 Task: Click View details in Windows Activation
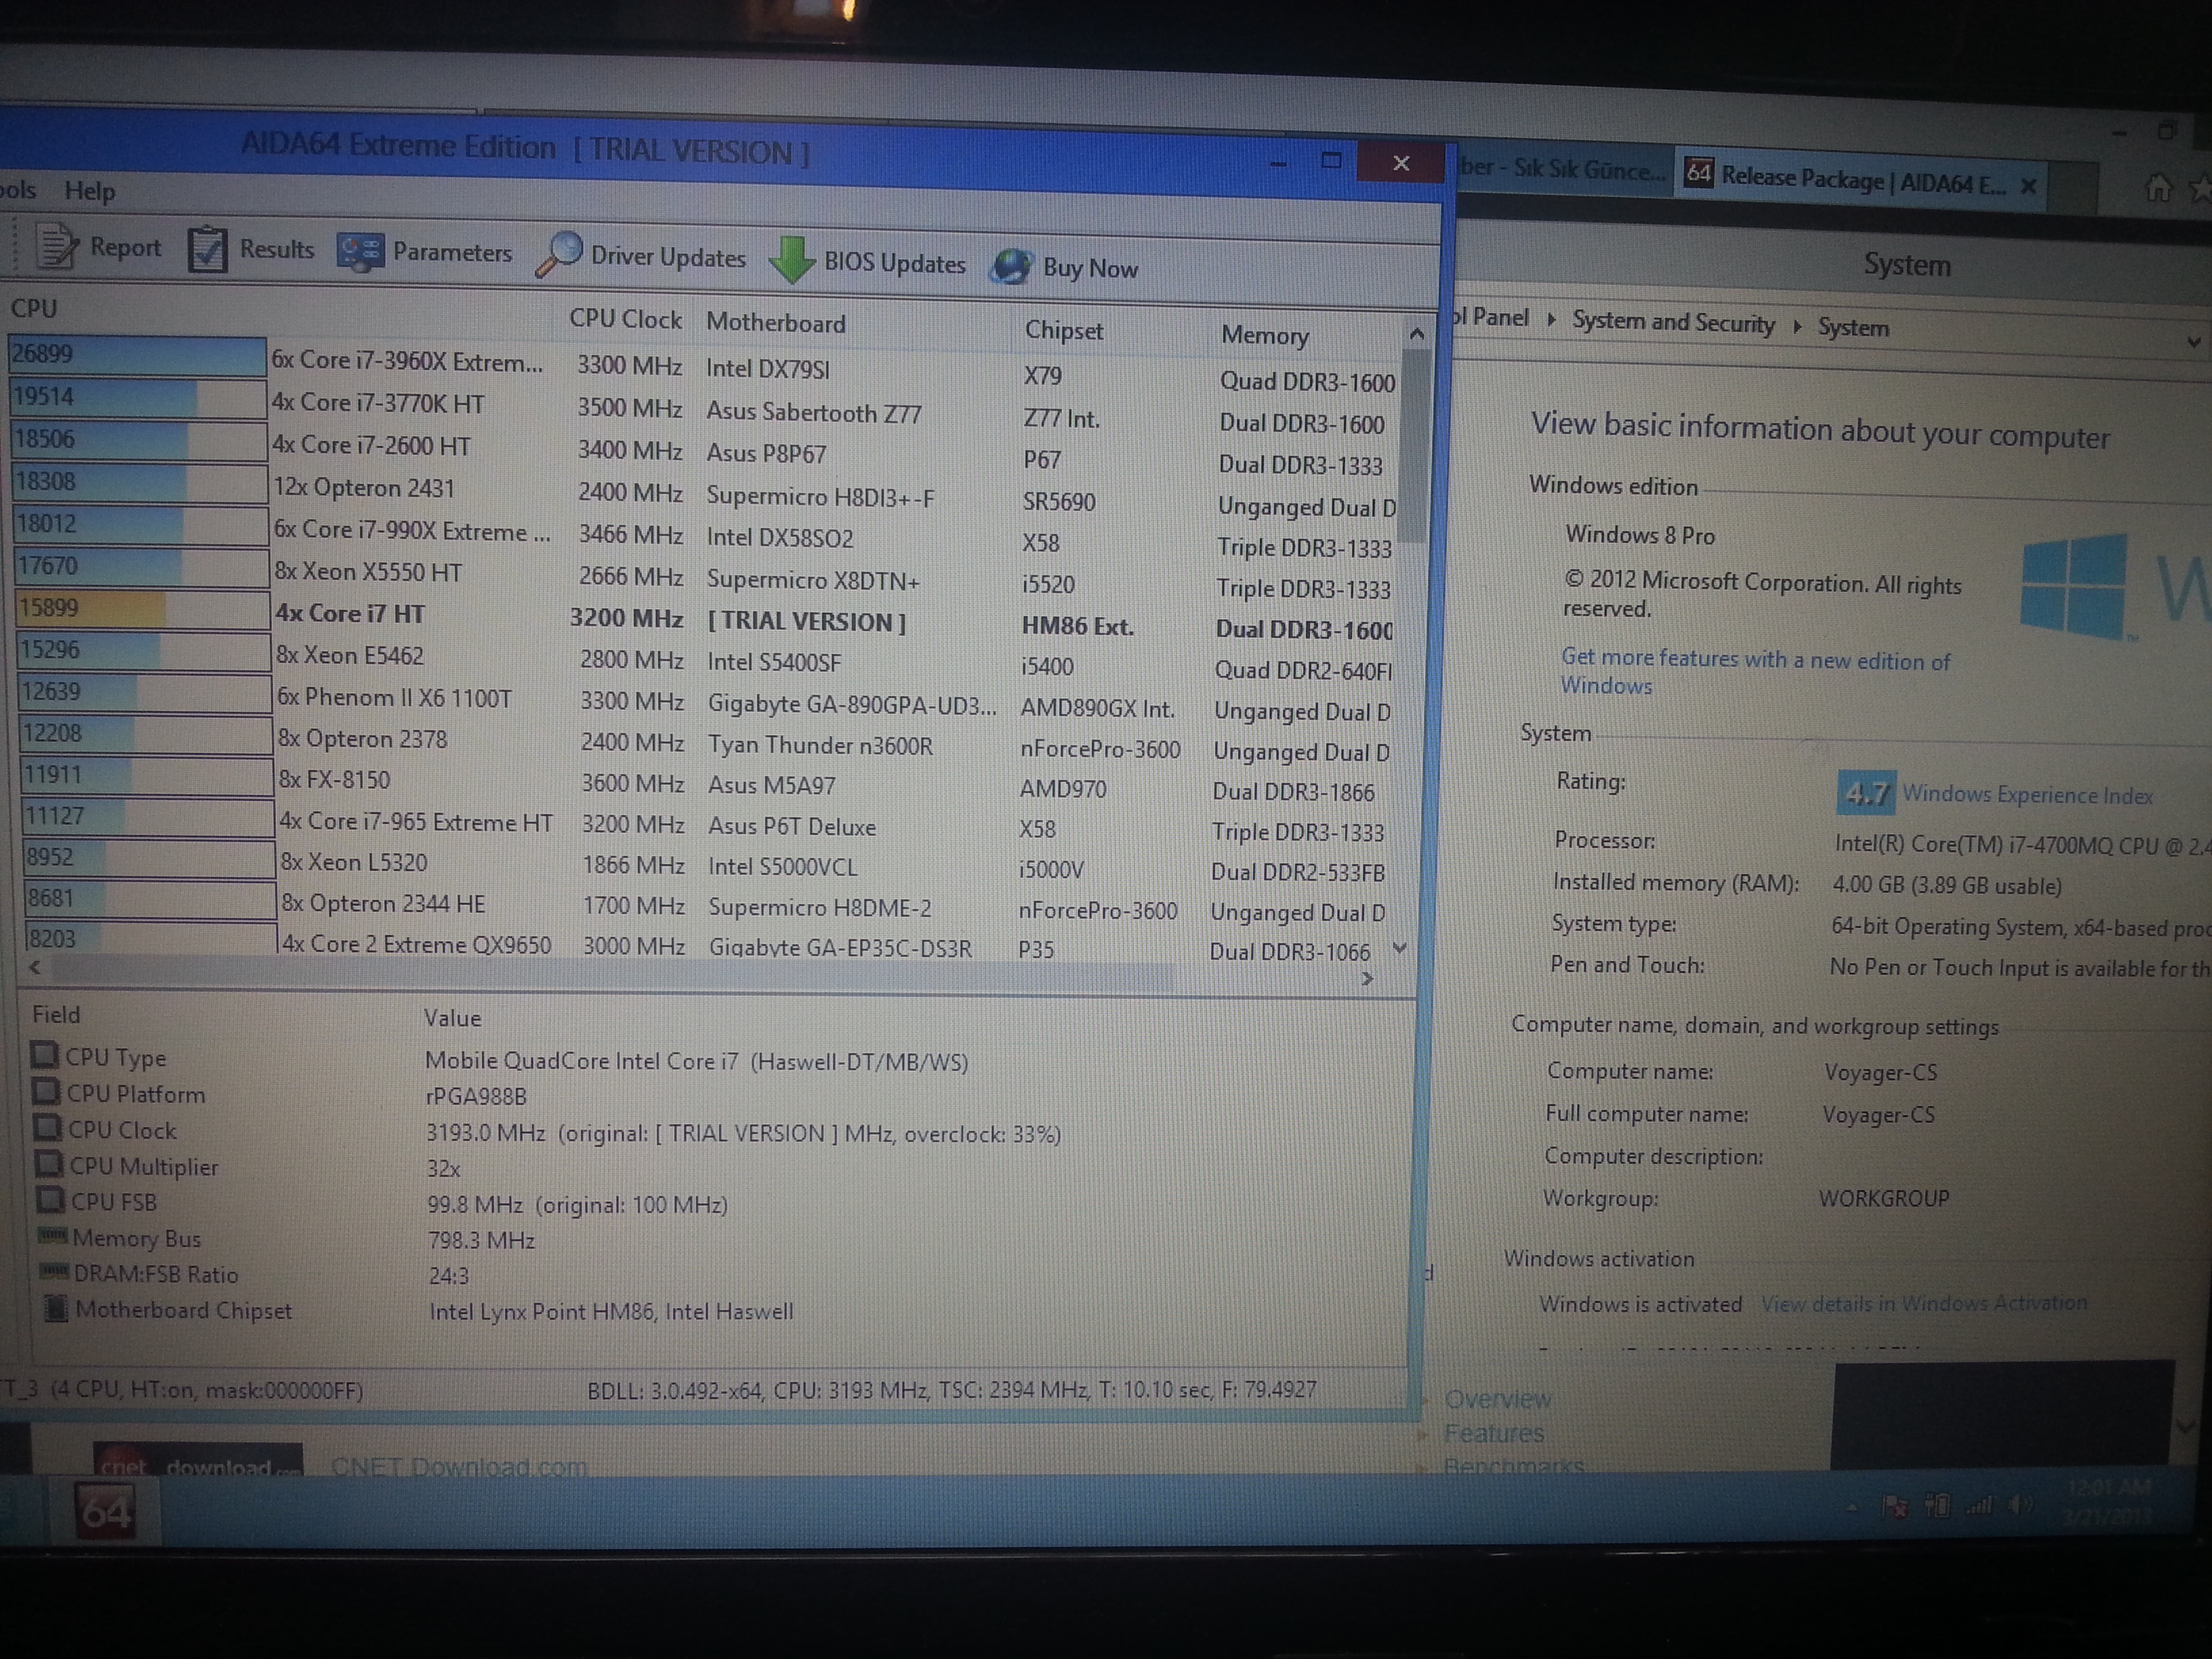pyautogui.click(x=1924, y=1303)
